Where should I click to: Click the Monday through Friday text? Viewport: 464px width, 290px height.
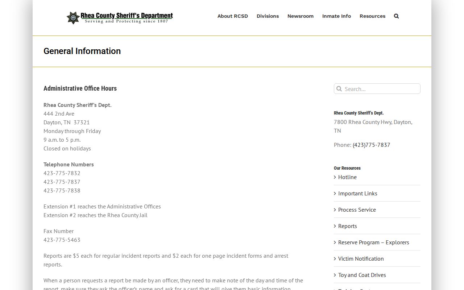(x=72, y=131)
